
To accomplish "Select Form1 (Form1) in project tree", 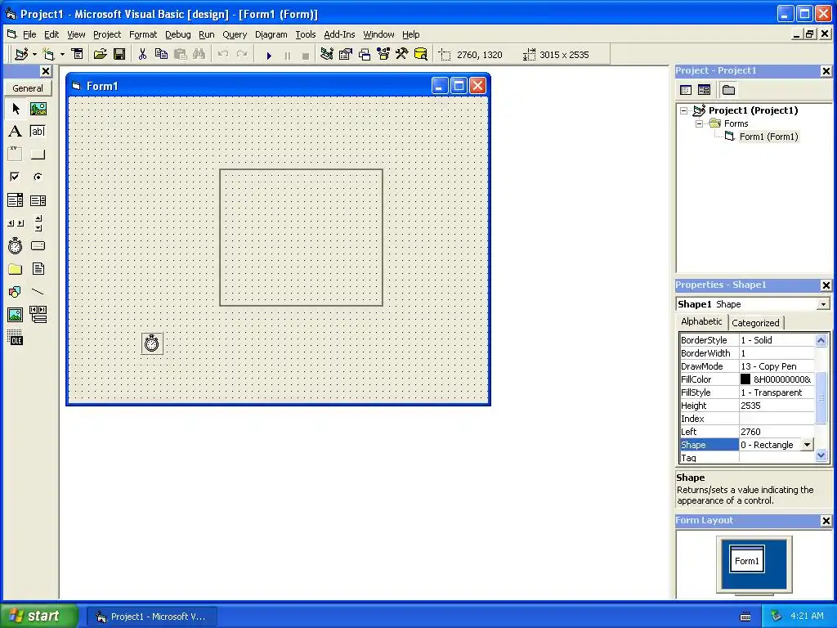I will pyautogui.click(x=768, y=137).
